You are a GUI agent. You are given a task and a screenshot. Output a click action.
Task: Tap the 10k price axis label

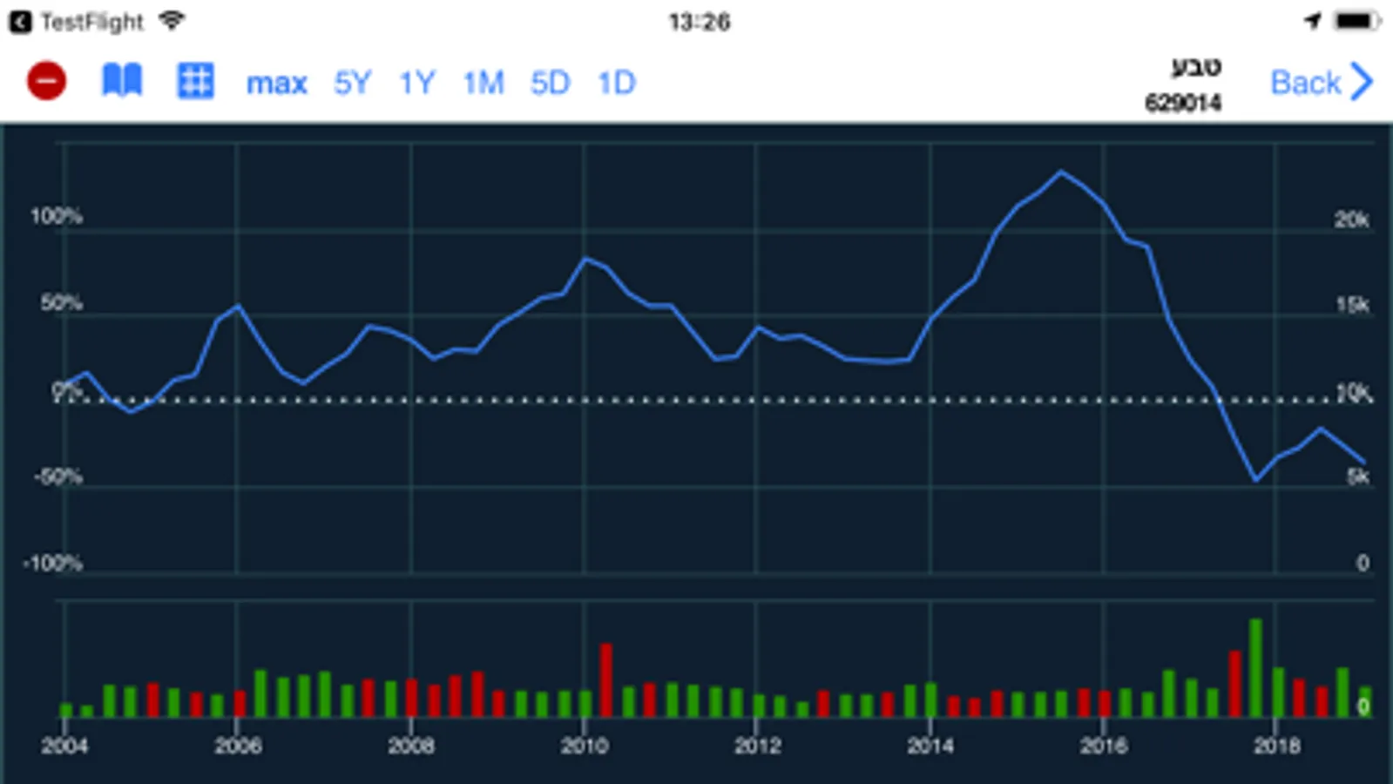point(1355,393)
